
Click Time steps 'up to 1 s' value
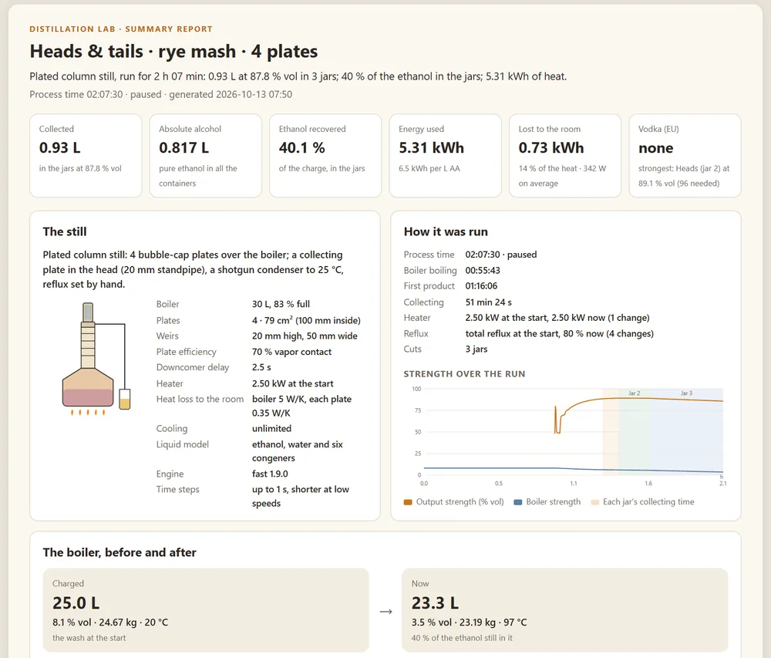[301, 496]
